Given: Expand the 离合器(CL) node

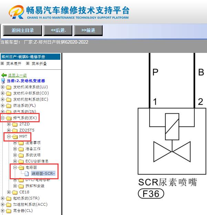Looking at the screenshot, I should point(2,211).
